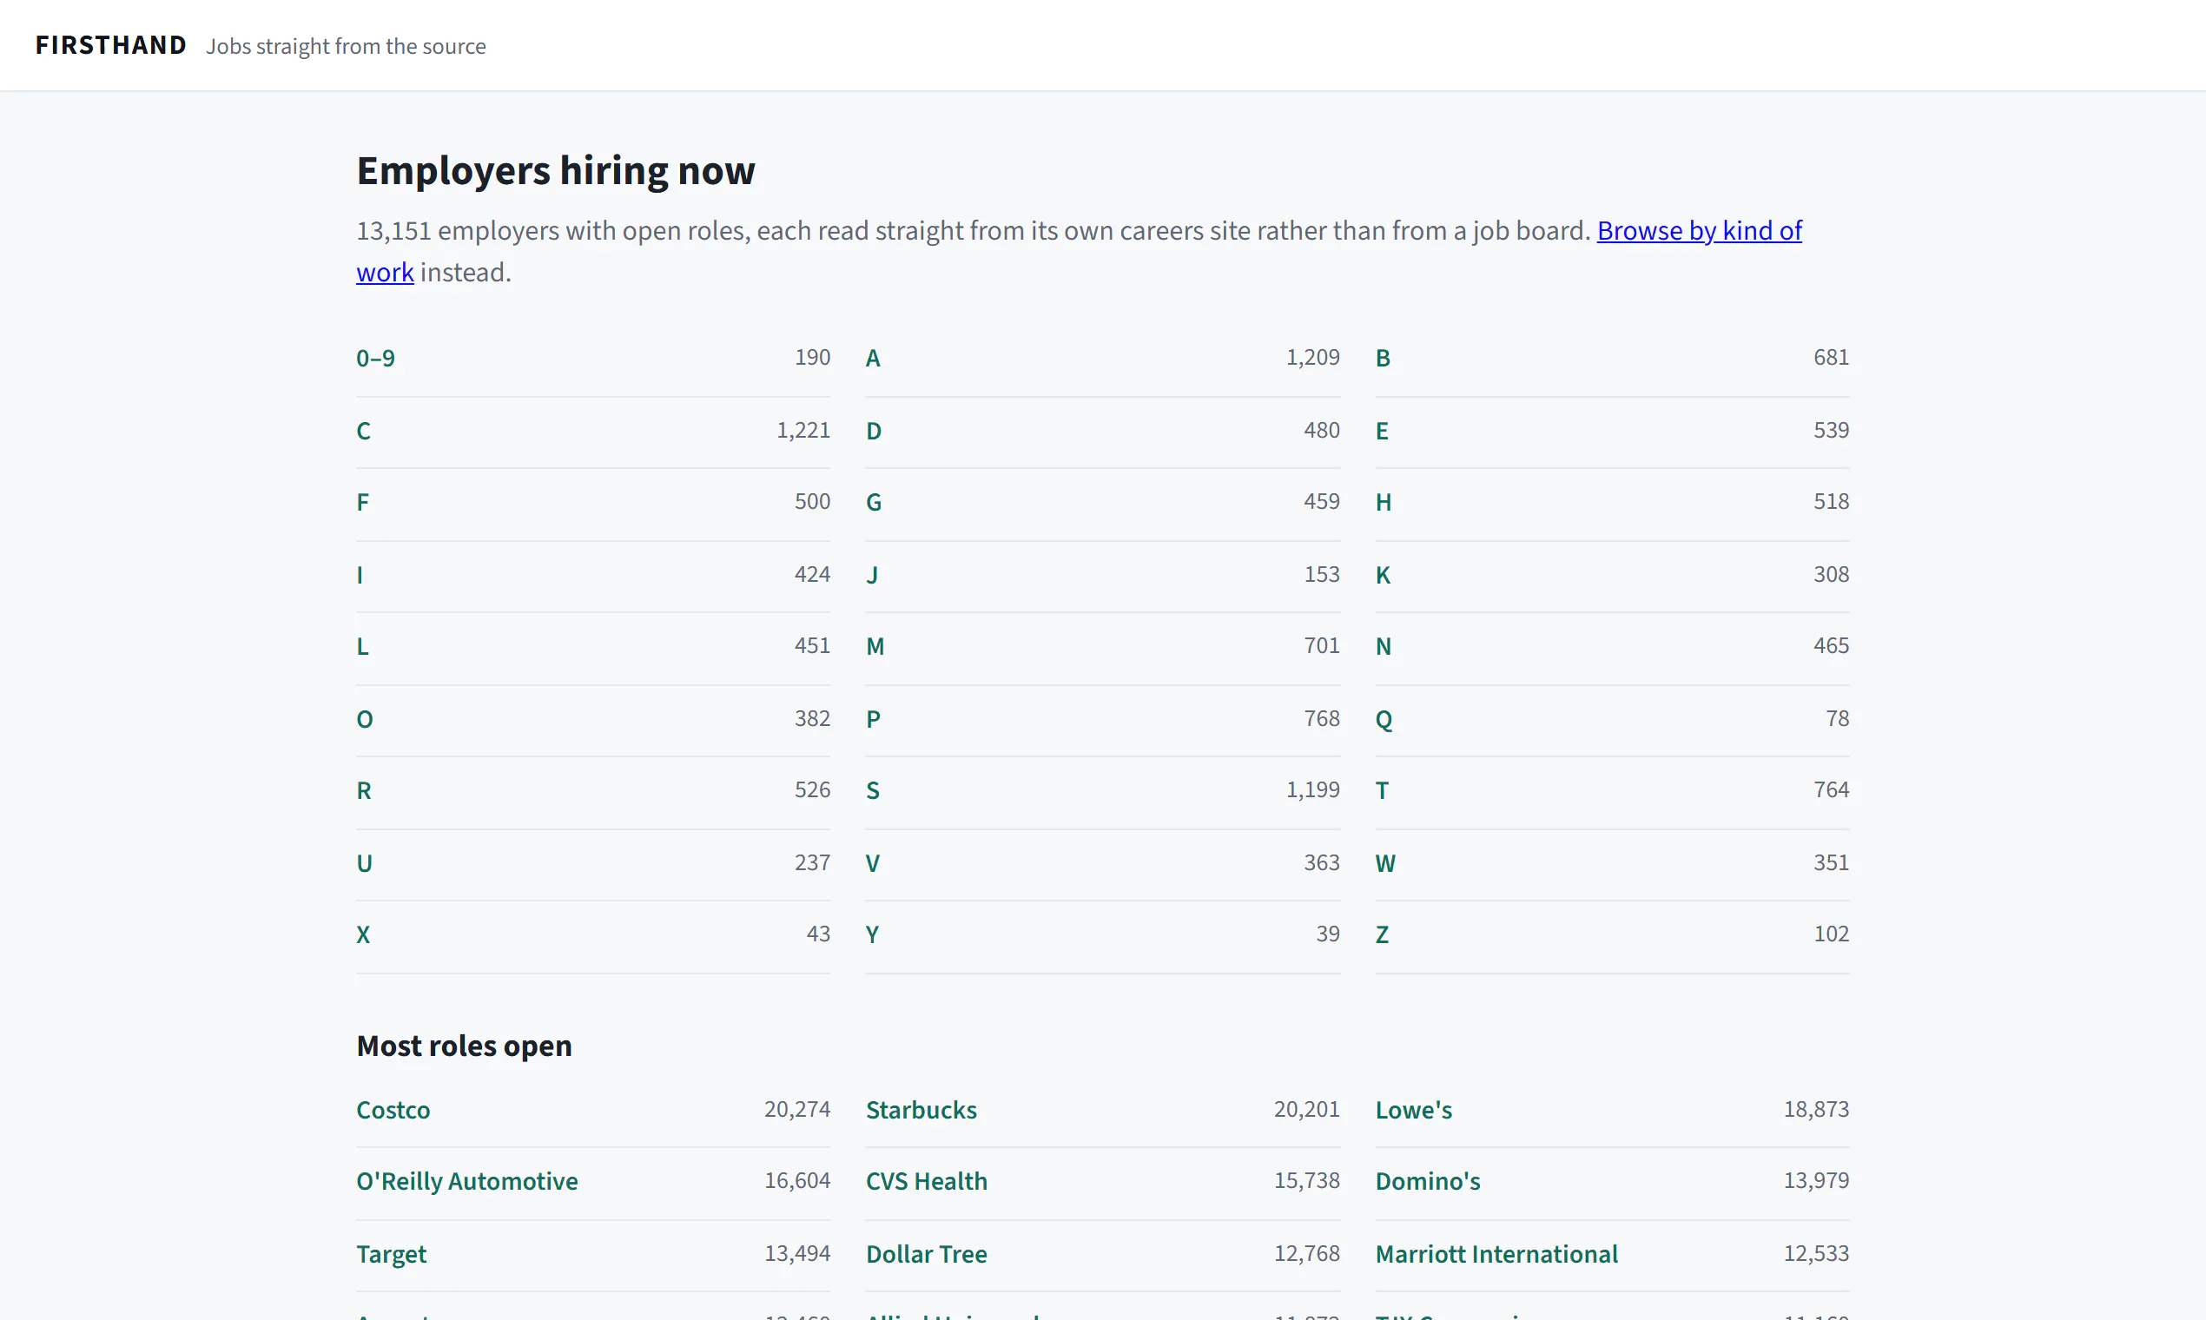
Task: Browse employers under letter B
Action: coord(1383,359)
